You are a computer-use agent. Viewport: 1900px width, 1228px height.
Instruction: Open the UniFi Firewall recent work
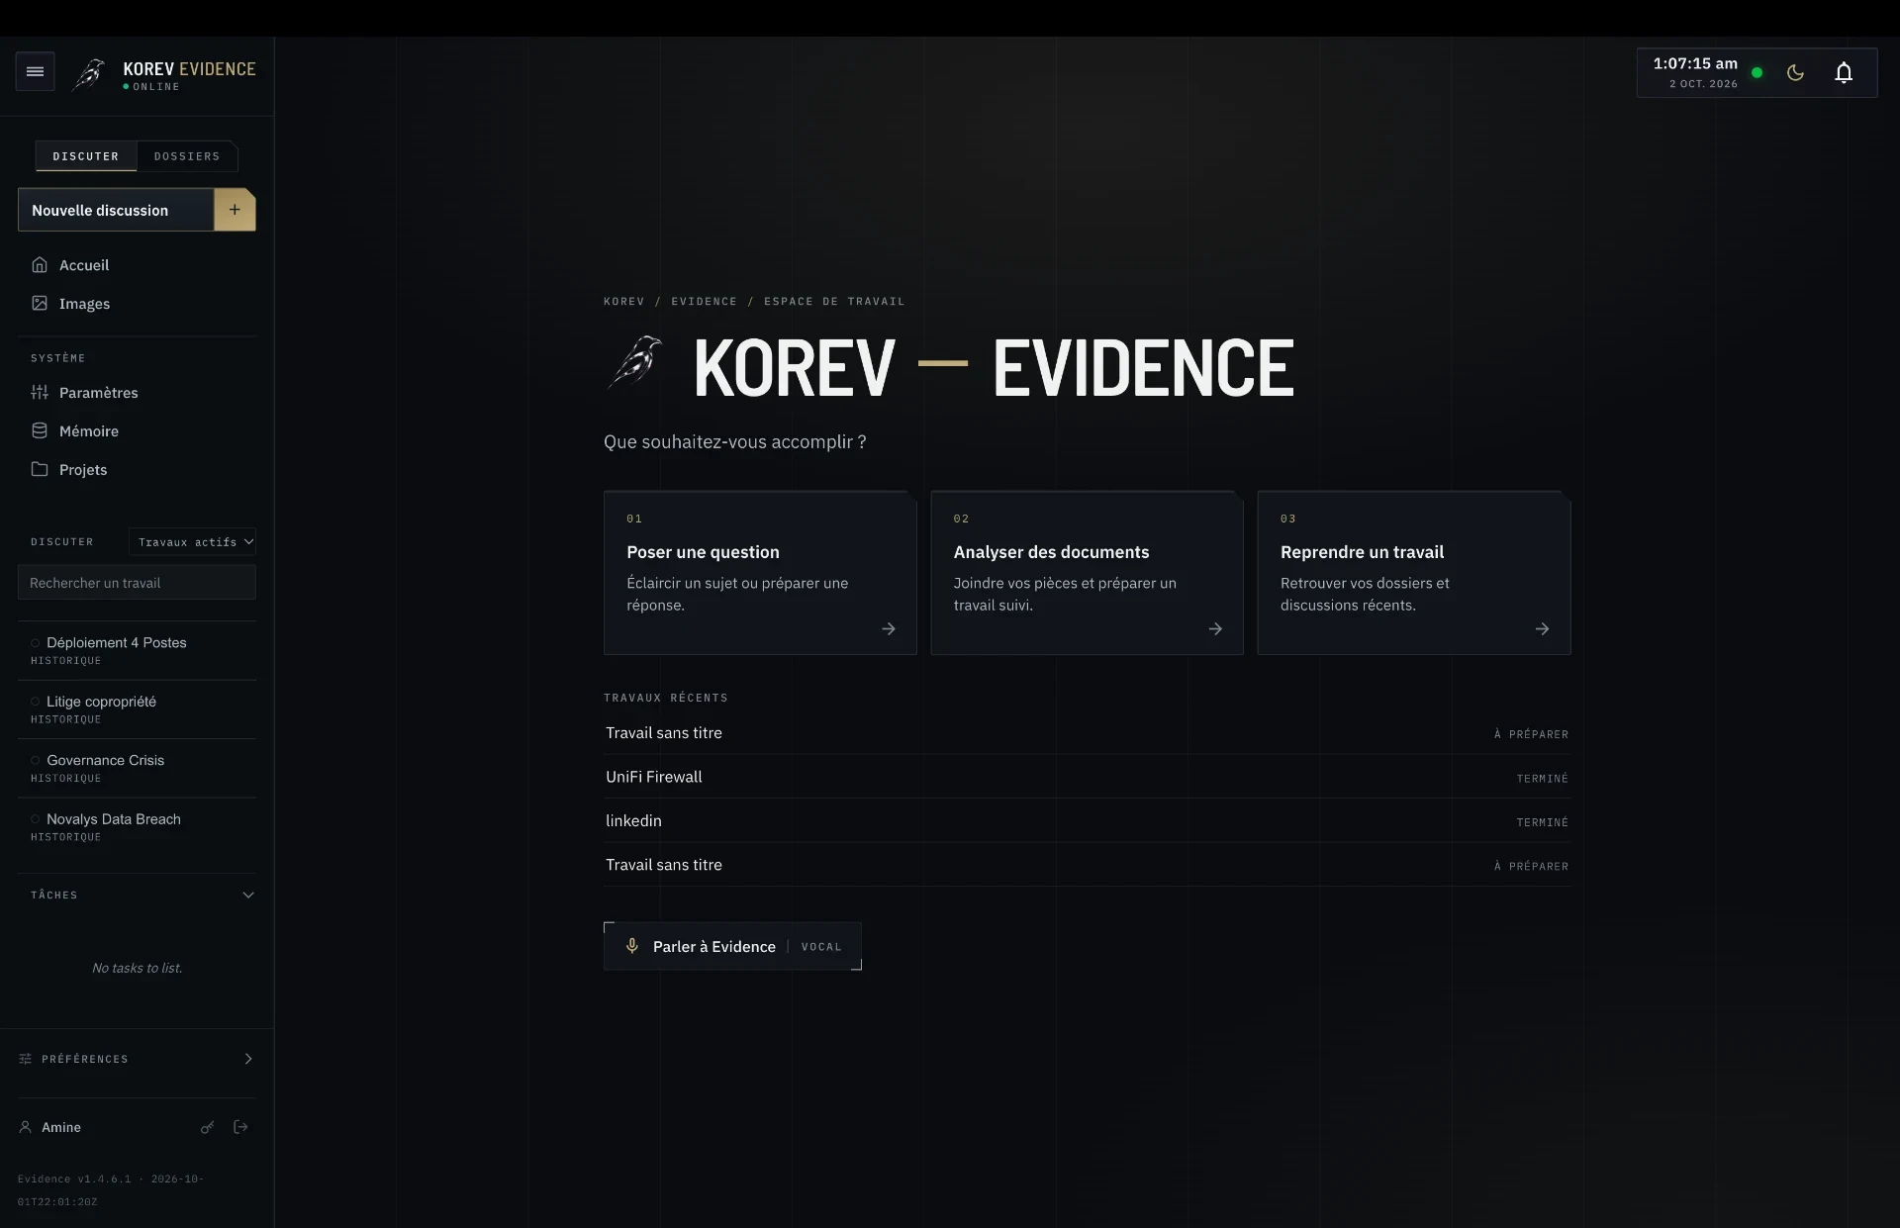pos(1087,777)
